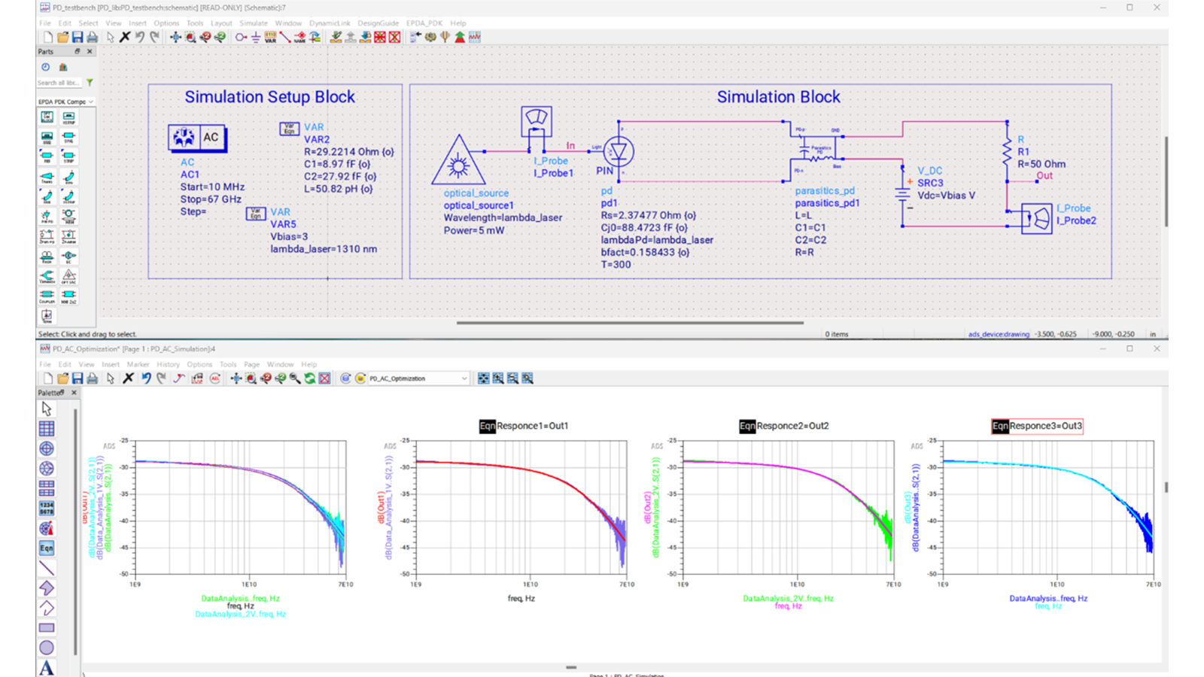Insert a ground symbol using the schematic toolbar

255,37
